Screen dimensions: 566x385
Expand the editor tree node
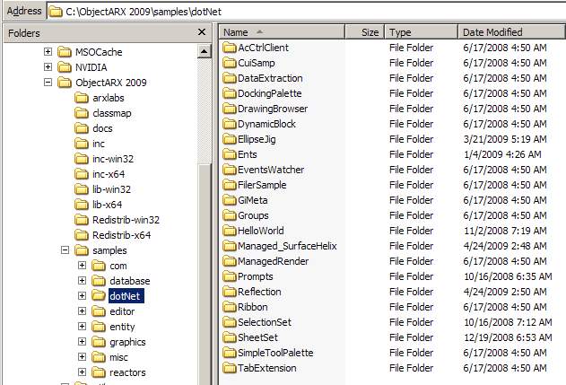82,311
